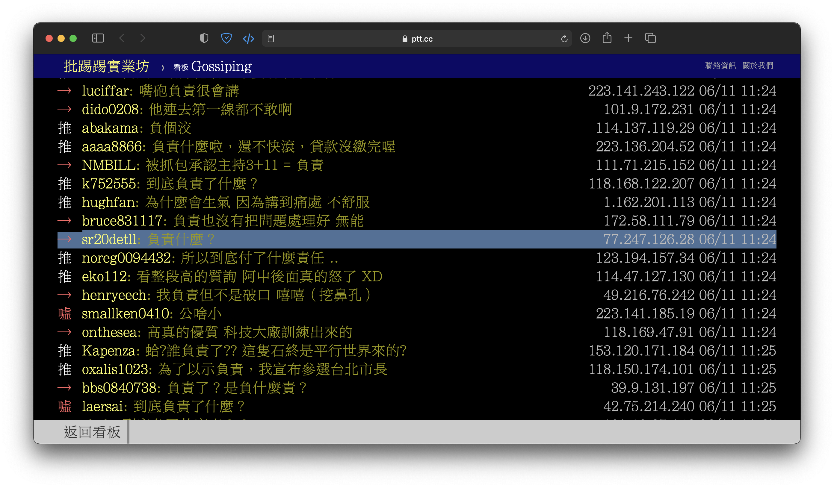The width and height of the screenshot is (834, 488).
Task: Click the back navigation arrow
Action: point(122,38)
